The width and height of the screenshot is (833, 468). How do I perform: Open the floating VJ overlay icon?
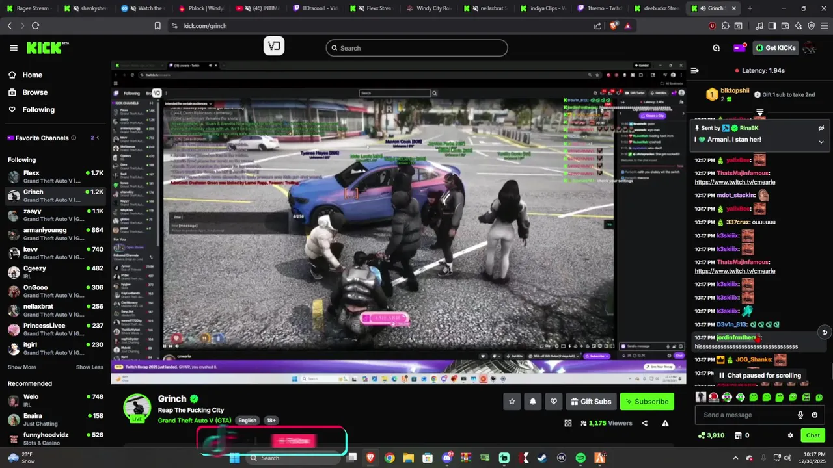click(x=274, y=46)
